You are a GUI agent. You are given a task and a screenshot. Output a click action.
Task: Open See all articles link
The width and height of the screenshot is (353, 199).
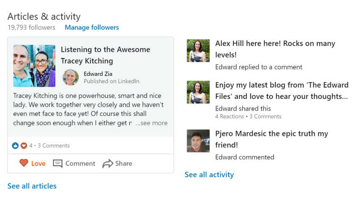click(x=32, y=186)
